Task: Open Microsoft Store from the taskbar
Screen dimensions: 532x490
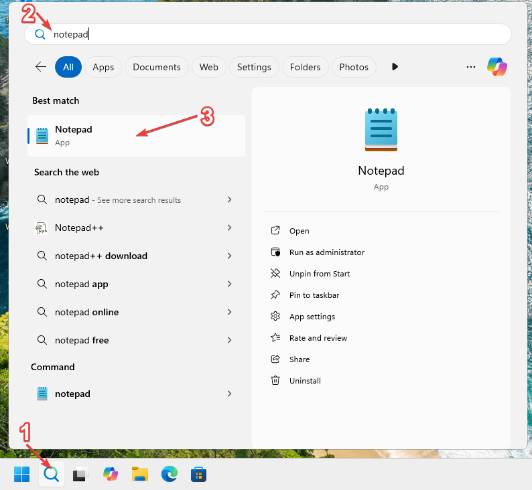Action: pyautogui.click(x=198, y=475)
